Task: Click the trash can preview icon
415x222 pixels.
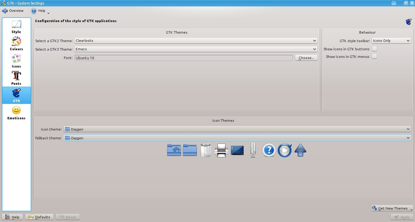Action: (206, 150)
